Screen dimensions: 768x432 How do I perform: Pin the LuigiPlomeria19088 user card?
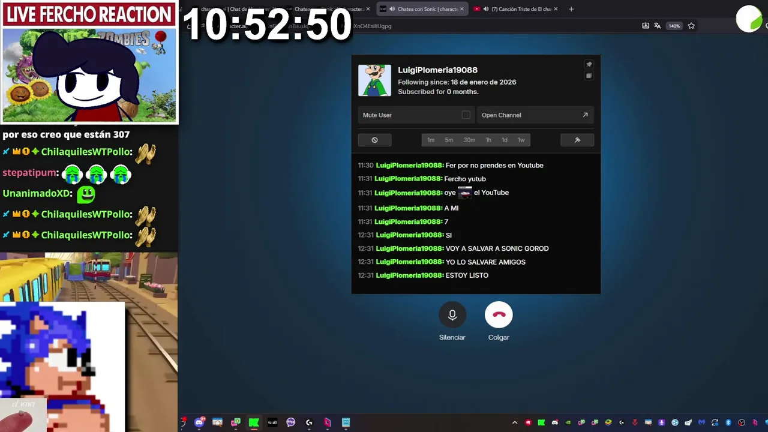(589, 64)
